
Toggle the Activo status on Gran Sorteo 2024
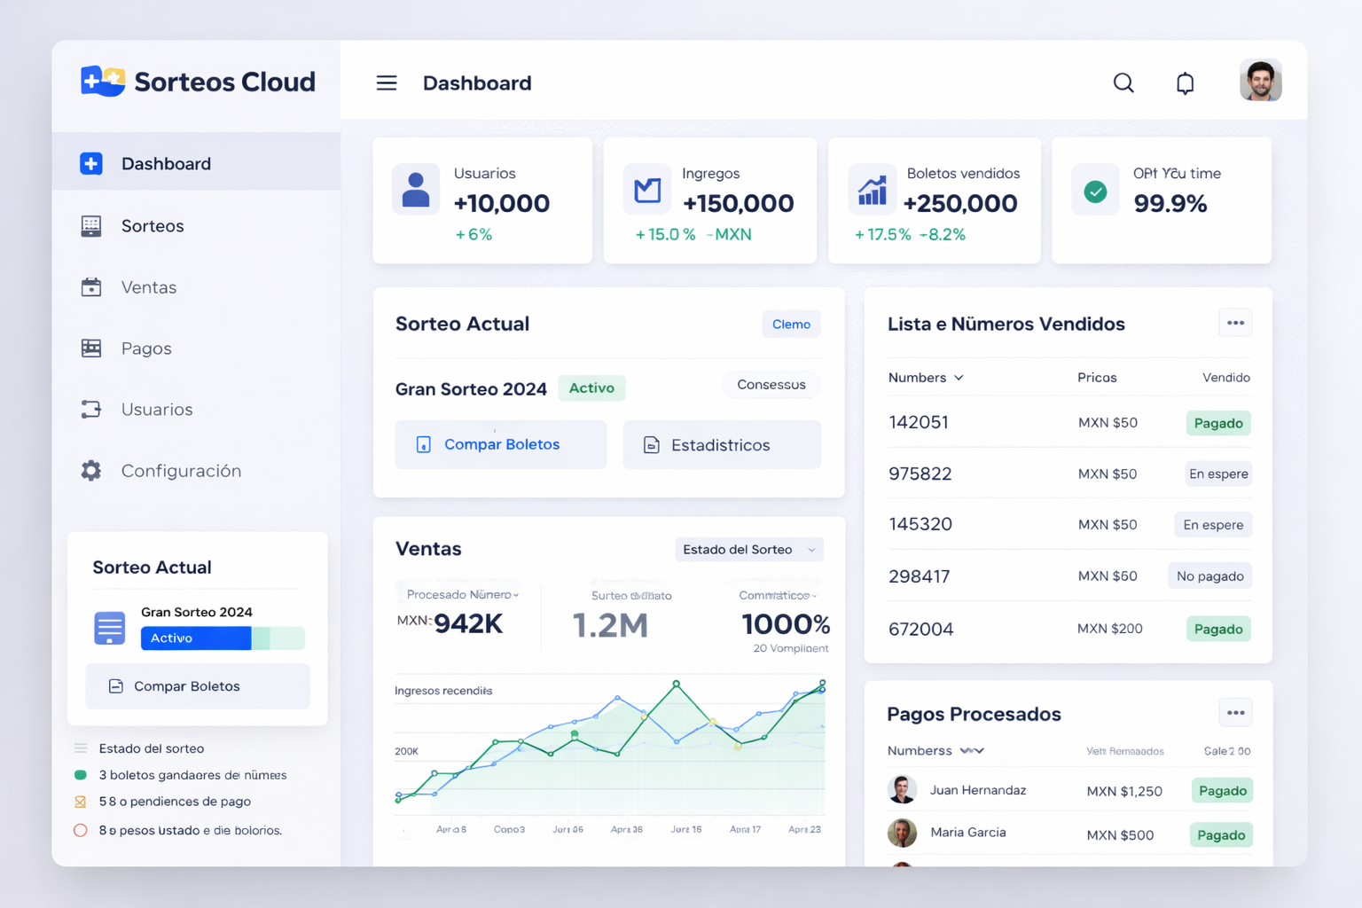click(x=591, y=388)
